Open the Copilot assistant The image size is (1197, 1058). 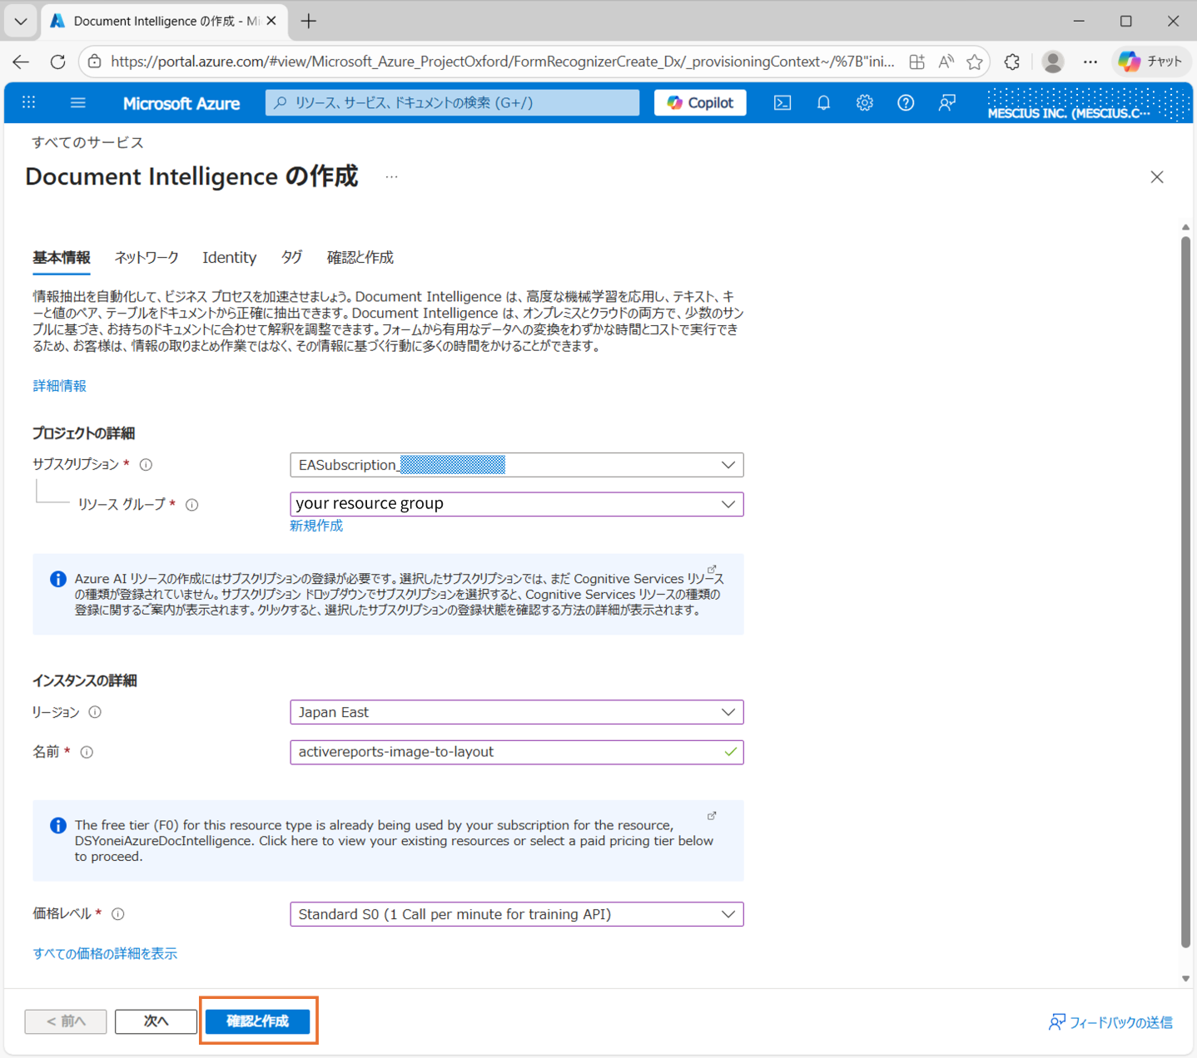pyautogui.click(x=699, y=102)
